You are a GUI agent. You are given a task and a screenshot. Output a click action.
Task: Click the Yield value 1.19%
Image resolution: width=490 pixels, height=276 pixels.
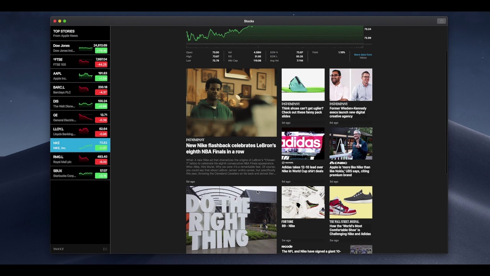pyautogui.click(x=341, y=52)
